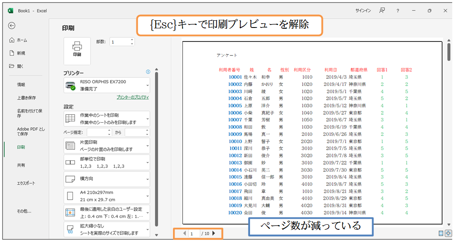Click the から end page field
Image resolution: width=453 pixels, height=242 pixels.
[135, 132]
